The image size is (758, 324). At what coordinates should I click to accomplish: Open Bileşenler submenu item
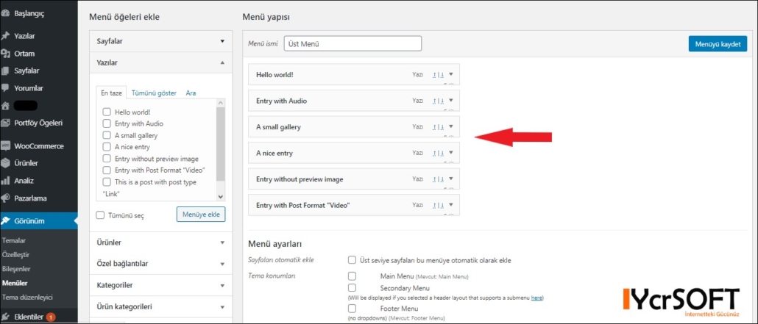pos(16,268)
